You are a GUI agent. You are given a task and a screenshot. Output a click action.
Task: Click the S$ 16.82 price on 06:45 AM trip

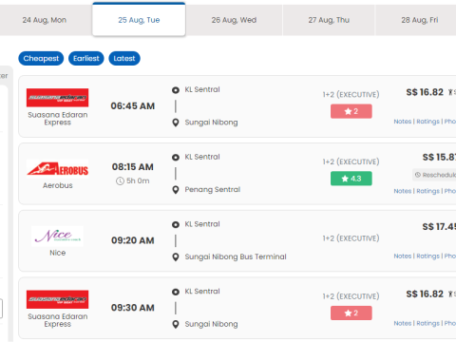(425, 92)
